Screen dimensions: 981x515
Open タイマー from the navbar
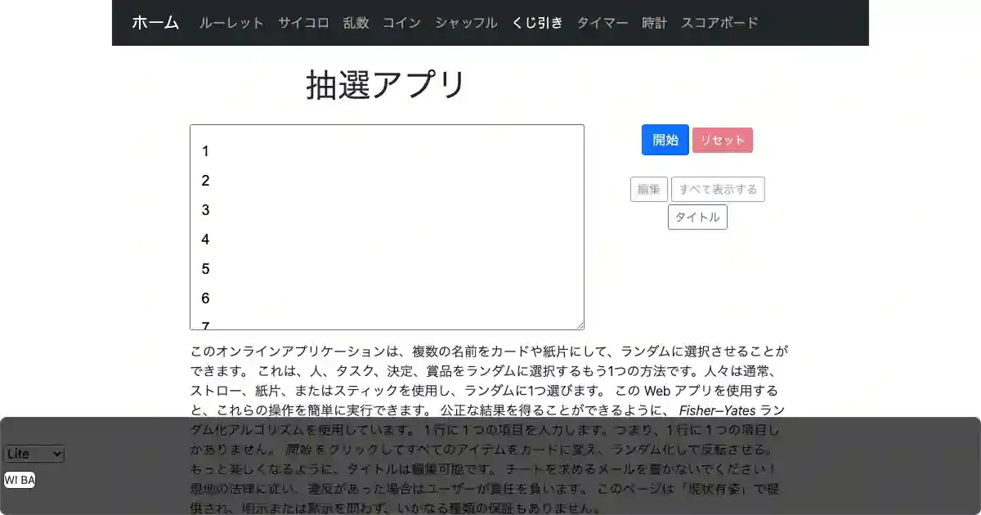[602, 23]
